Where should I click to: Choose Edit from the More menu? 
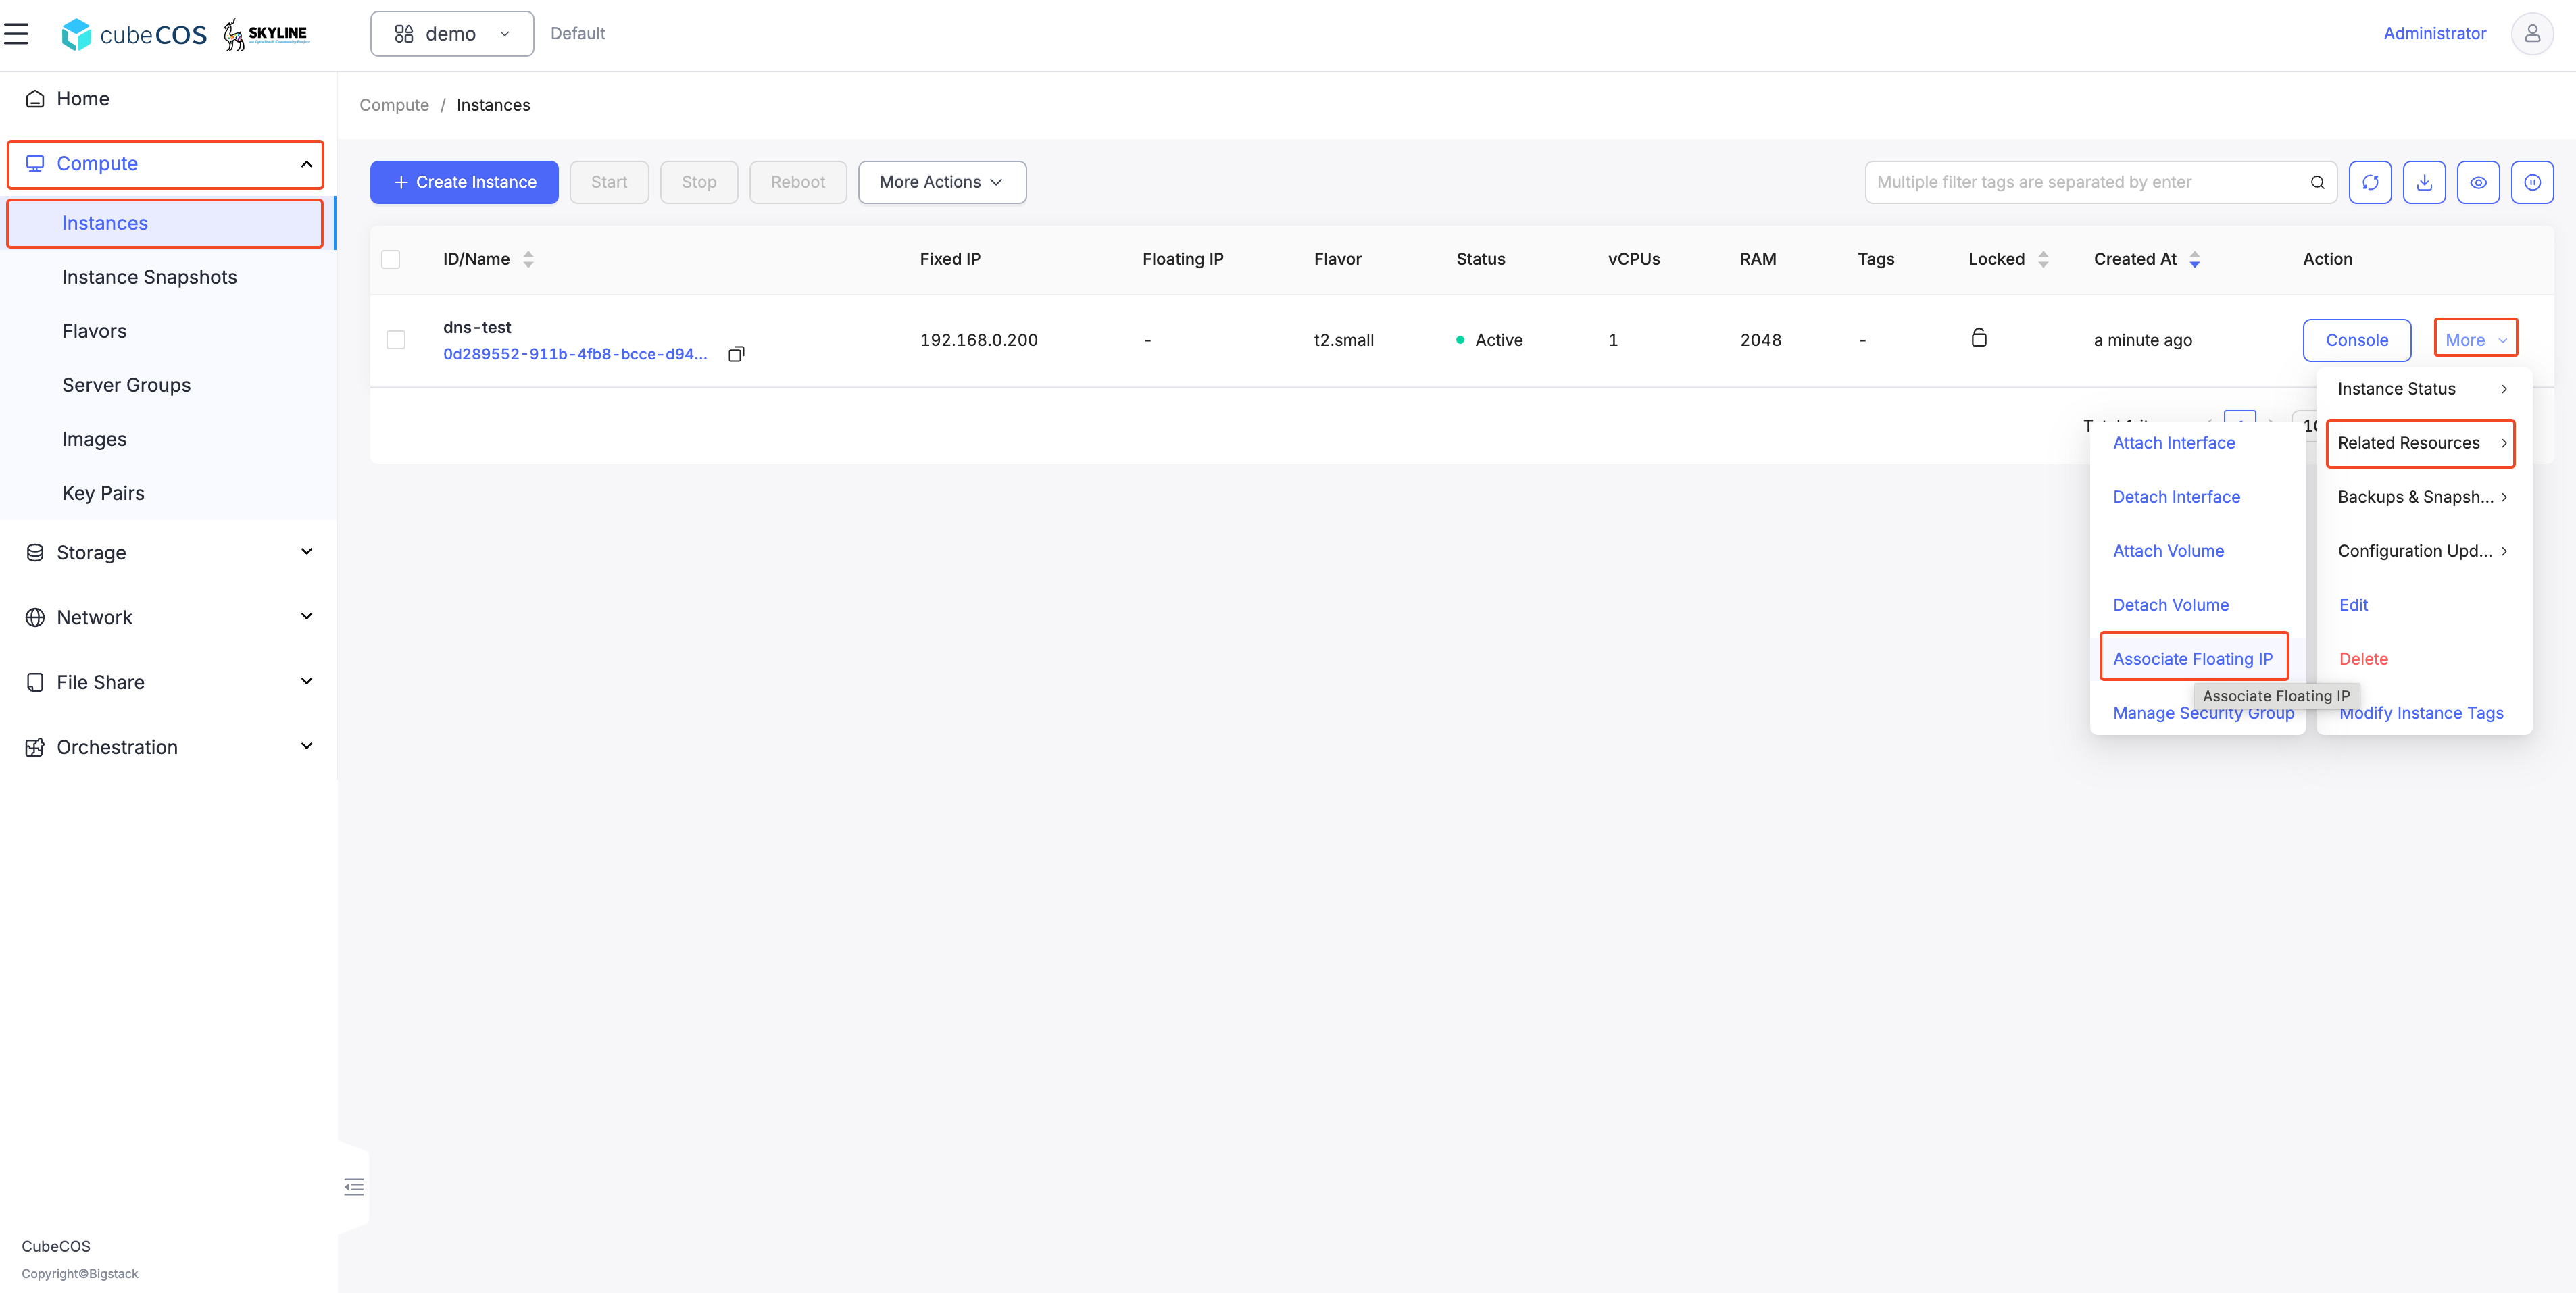[2353, 605]
